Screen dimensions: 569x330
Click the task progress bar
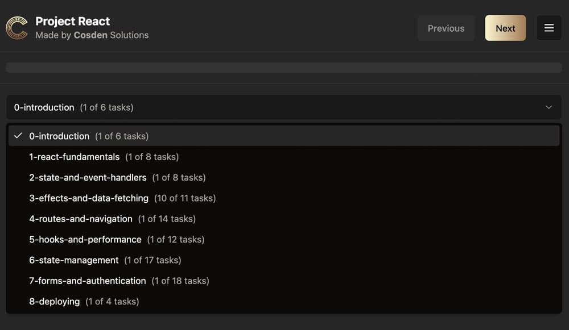(x=283, y=68)
